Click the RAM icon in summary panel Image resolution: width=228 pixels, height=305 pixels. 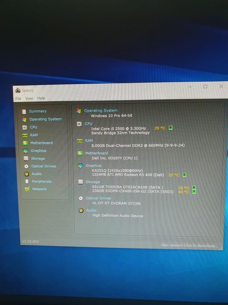(79, 141)
